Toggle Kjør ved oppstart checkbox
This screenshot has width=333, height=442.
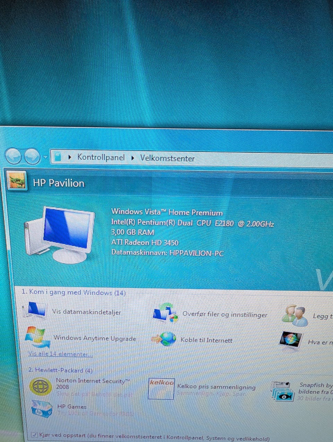coord(34,435)
